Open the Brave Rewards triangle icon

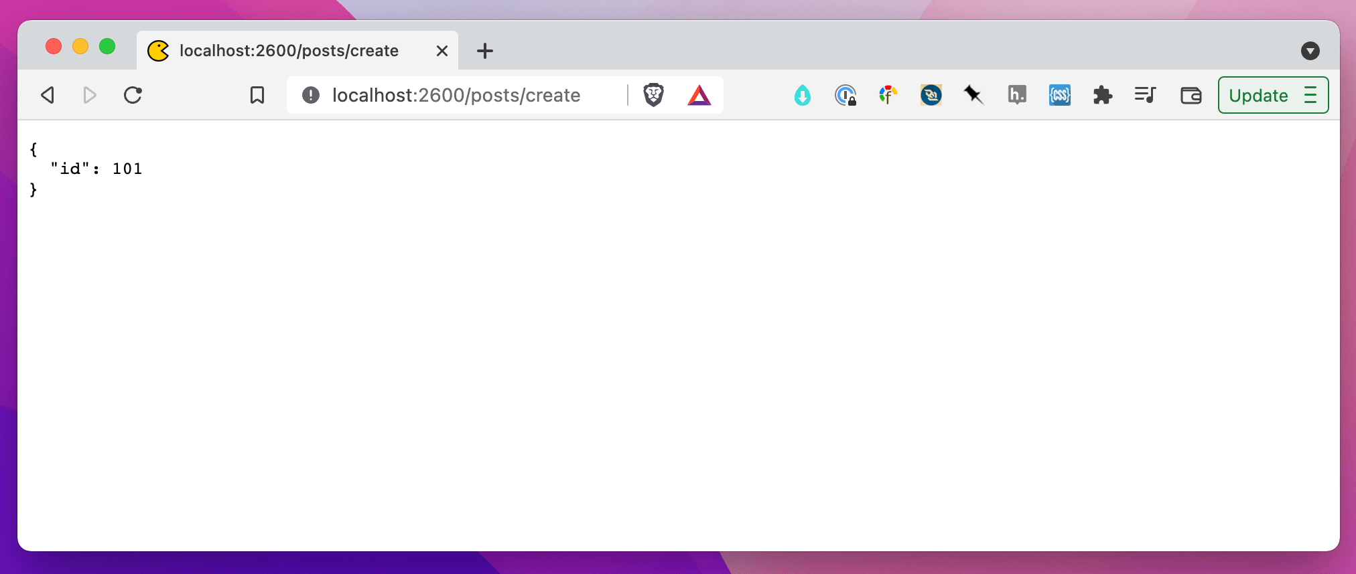pyautogui.click(x=699, y=95)
